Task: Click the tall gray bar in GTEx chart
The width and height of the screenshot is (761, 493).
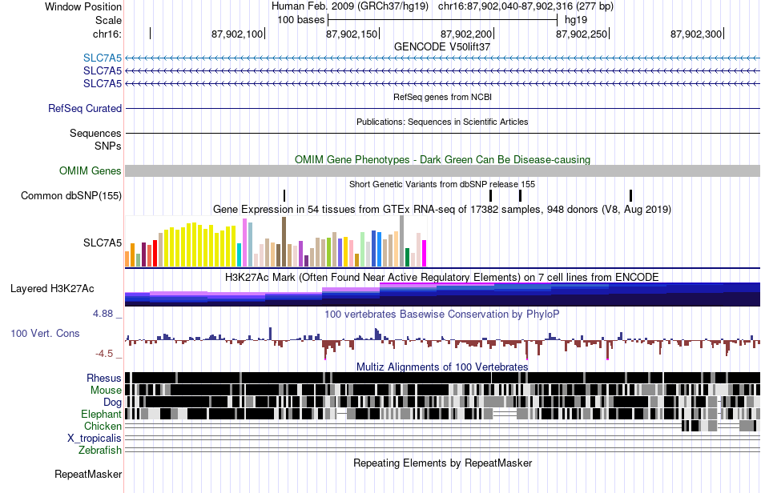Action: pyautogui.click(x=402, y=241)
